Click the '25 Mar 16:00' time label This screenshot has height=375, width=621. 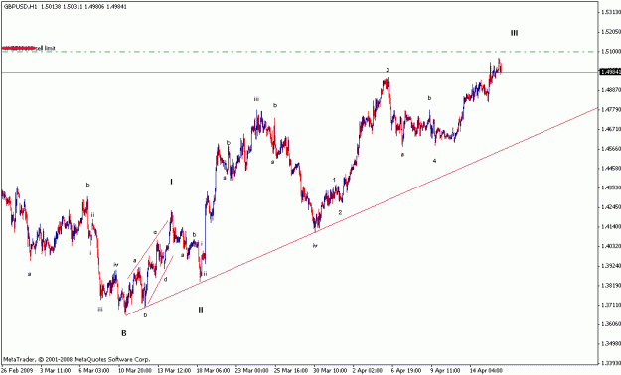[x=291, y=371]
